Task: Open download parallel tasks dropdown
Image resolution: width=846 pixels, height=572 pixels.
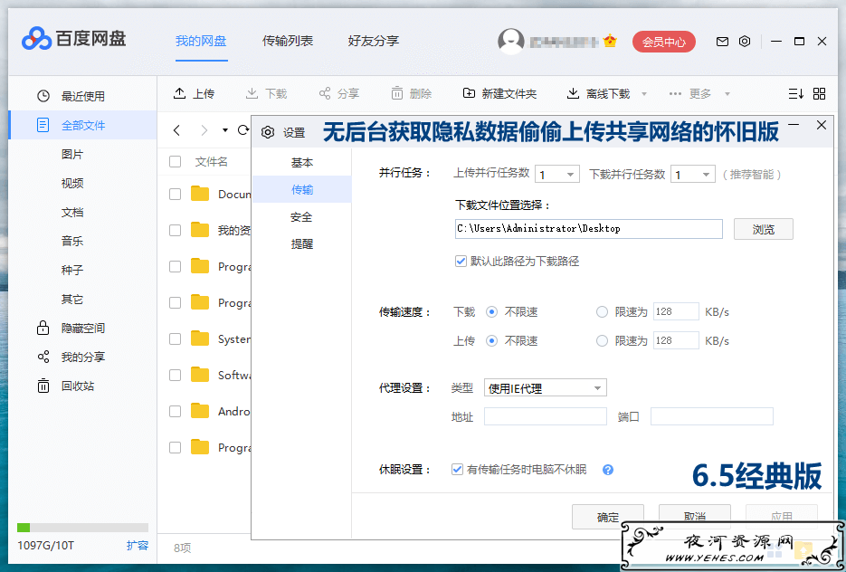Action: [693, 175]
